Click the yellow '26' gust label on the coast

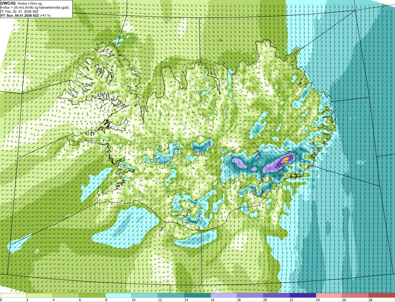coord(274,186)
